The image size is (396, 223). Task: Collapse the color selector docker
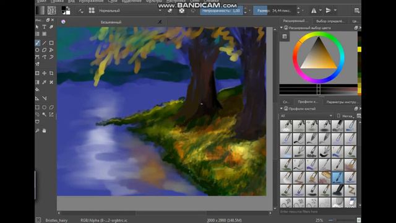282,27
